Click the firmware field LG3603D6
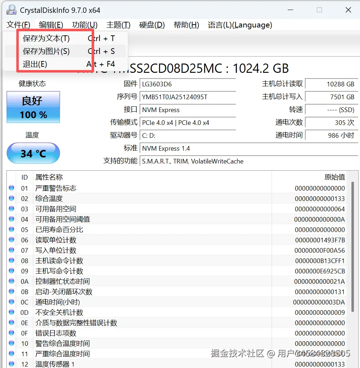This screenshot has height=368, width=360. [188, 84]
